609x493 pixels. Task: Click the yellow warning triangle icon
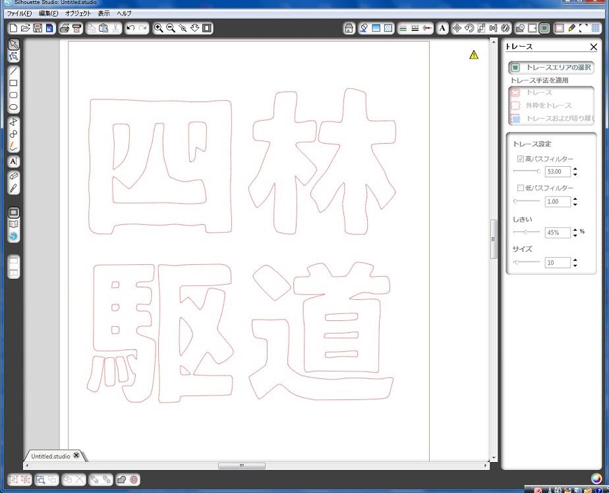tap(473, 55)
